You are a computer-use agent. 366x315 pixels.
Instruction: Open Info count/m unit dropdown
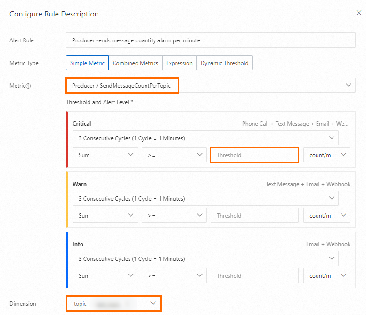click(326, 276)
